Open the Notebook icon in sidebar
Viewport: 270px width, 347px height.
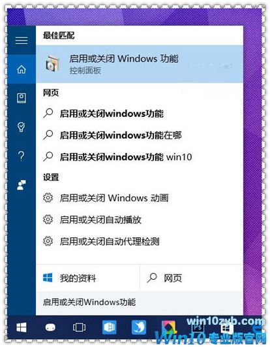click(22, 98)
